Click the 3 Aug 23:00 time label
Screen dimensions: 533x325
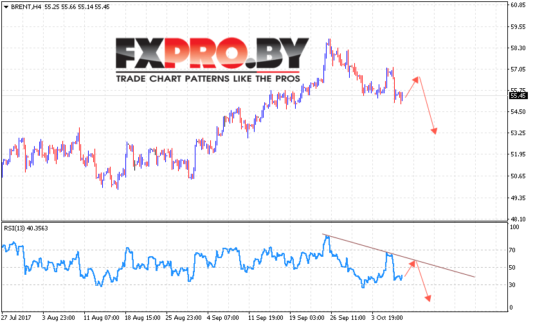59,318
